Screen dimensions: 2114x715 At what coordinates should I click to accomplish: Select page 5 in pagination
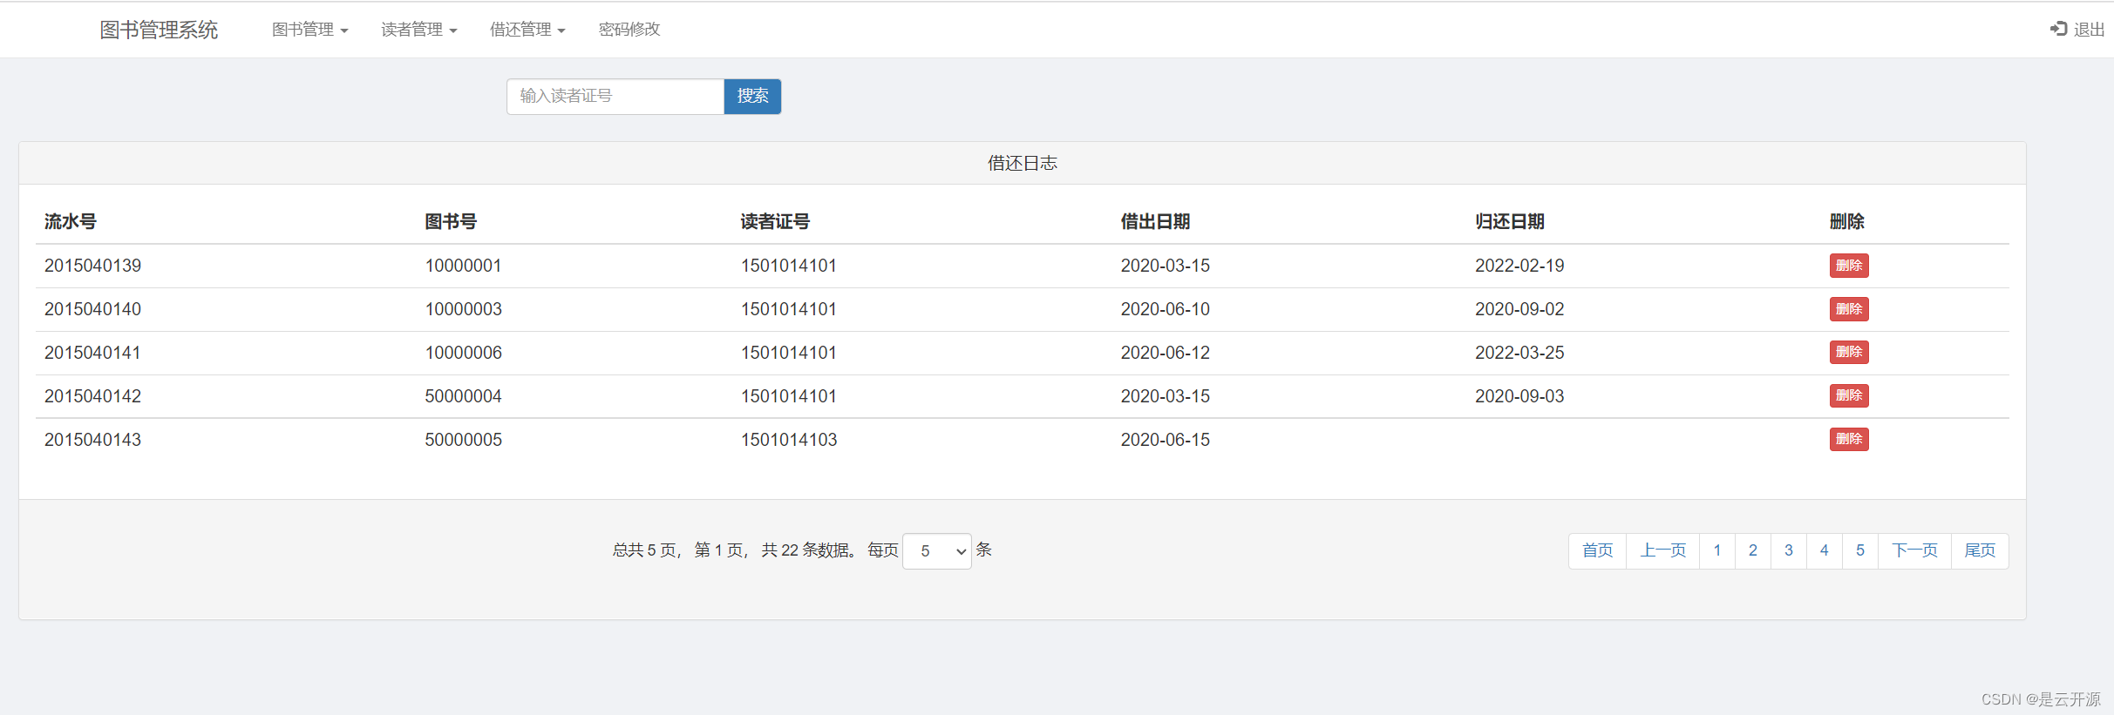[1860, 551]
